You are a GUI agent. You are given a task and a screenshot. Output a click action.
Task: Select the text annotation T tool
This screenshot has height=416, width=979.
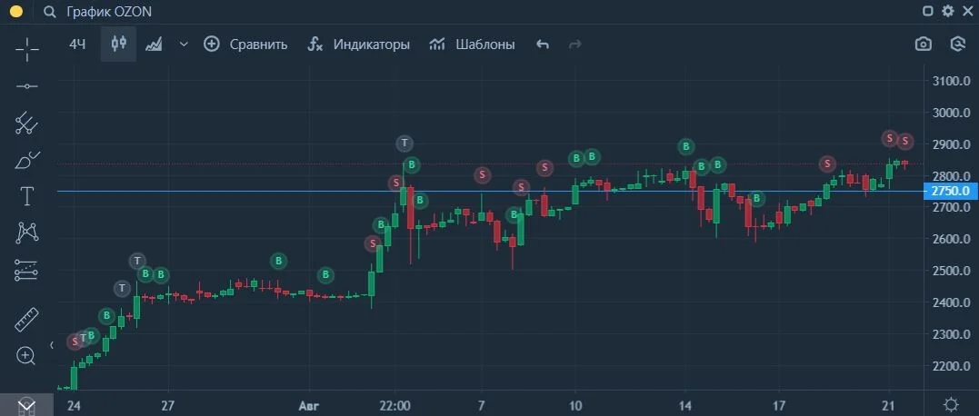[27, 196]
